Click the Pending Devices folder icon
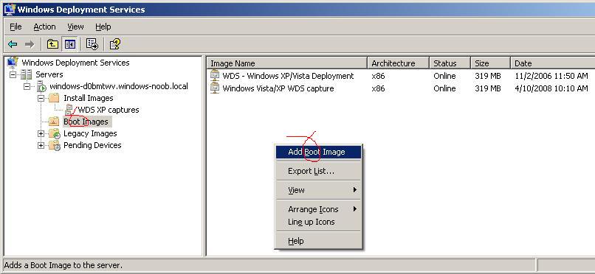The image size is (595, 274). (x=55, y=145)
